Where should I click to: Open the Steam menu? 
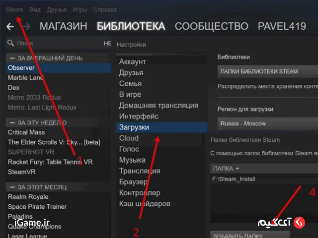click(14, 9)
